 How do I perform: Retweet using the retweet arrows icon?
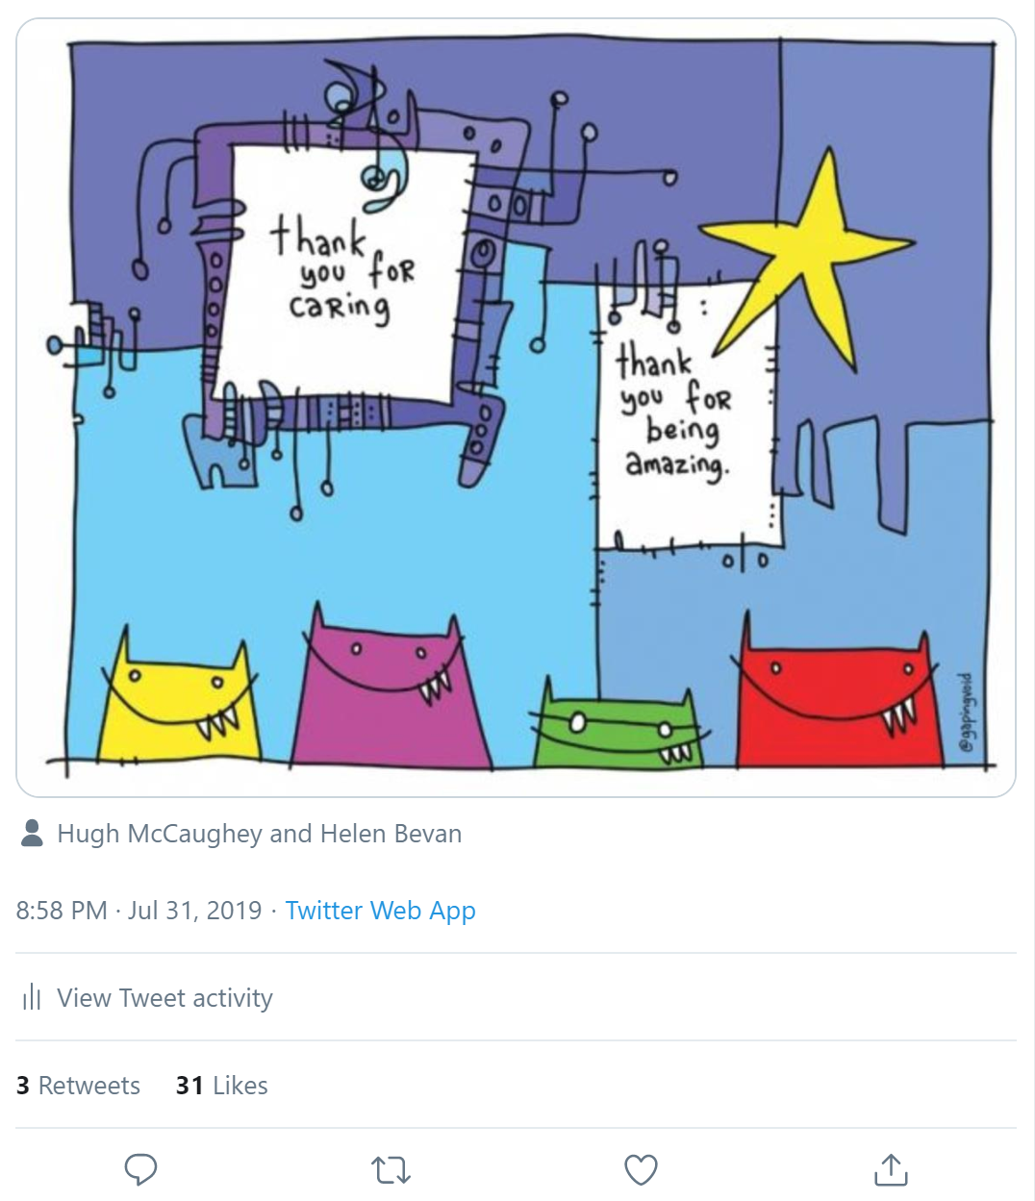(x=391, y=1170)
